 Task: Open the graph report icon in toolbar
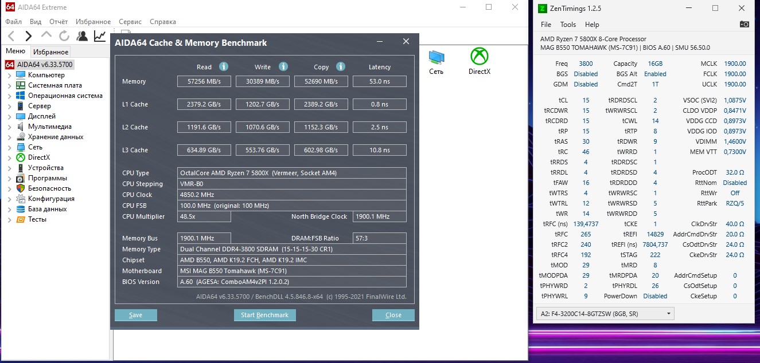point(100,36)
